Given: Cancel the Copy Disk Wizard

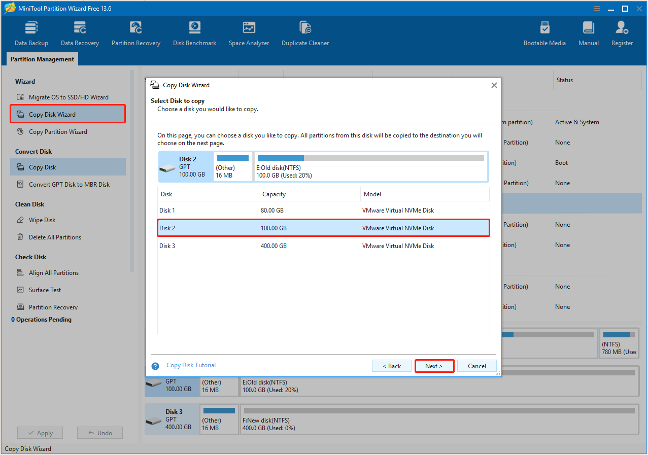Looking at the screenshot, I should point(477,366).
